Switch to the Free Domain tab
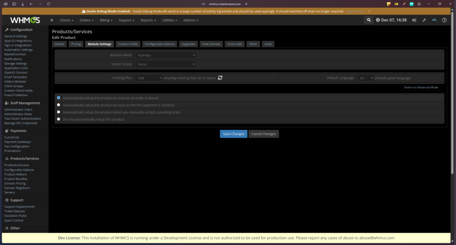456x245 pixels. [x=211, y=44]
